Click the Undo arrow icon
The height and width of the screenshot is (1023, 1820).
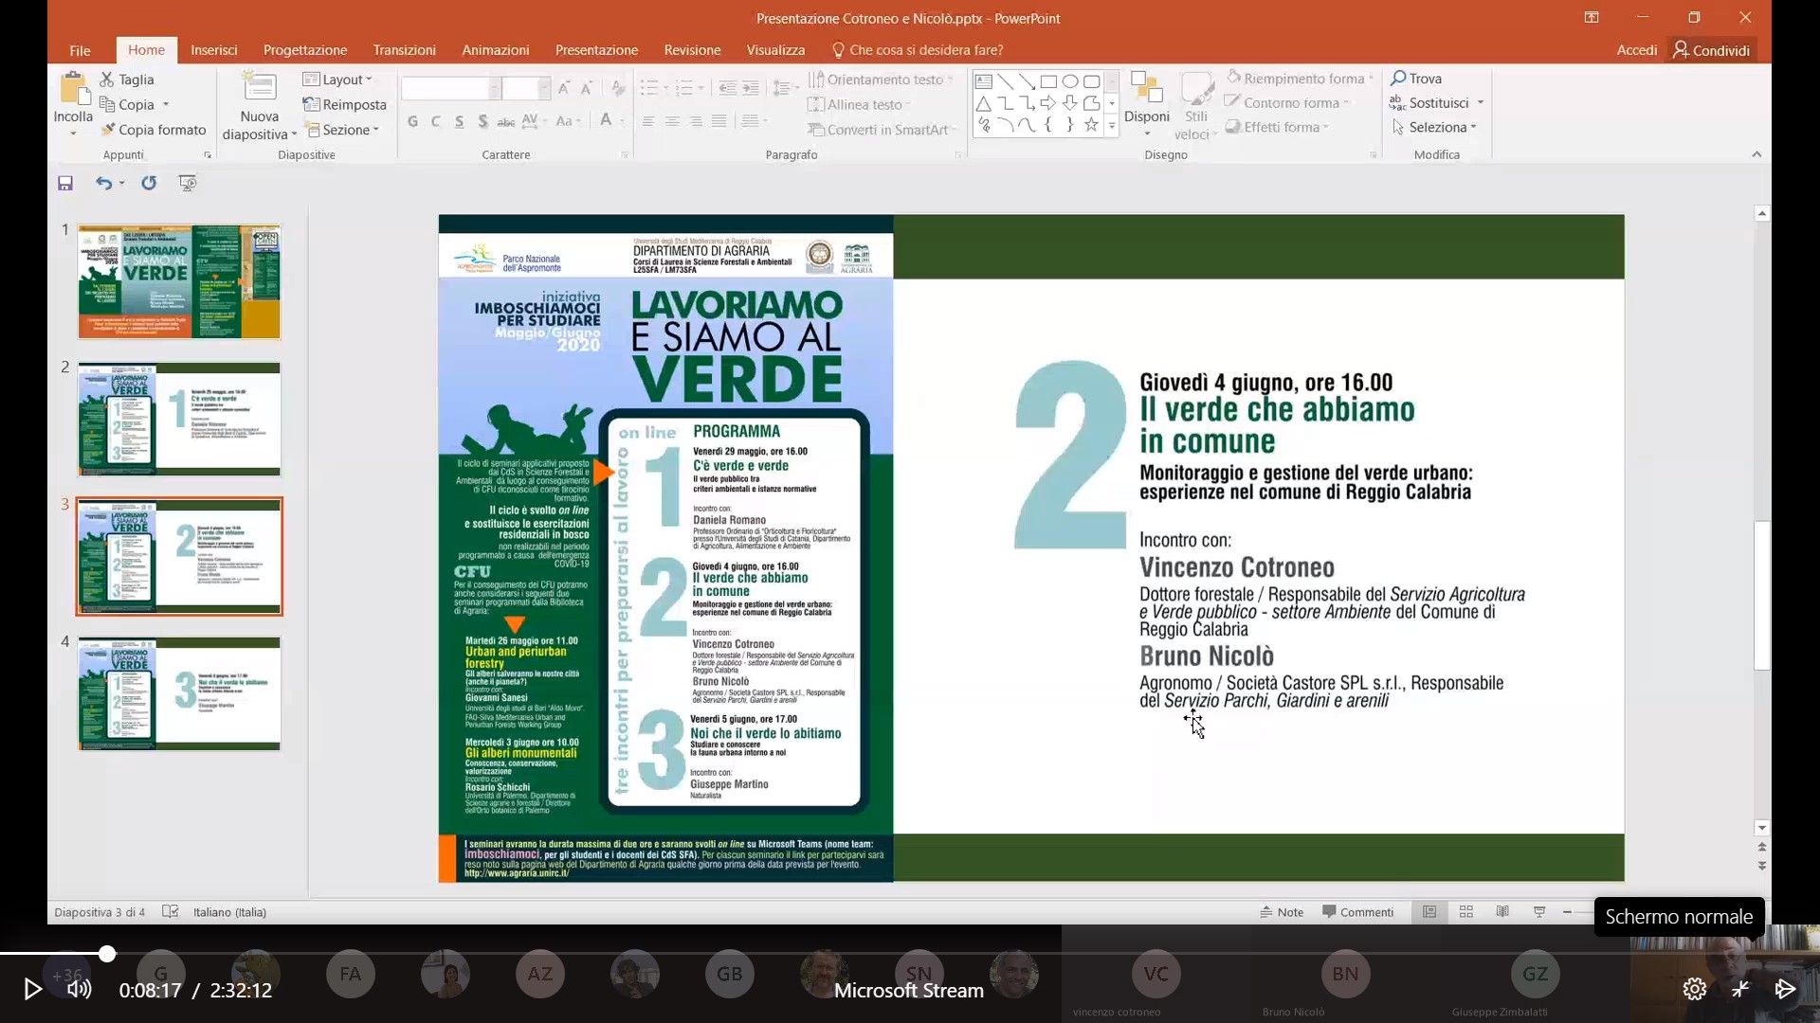click(103, 184)
